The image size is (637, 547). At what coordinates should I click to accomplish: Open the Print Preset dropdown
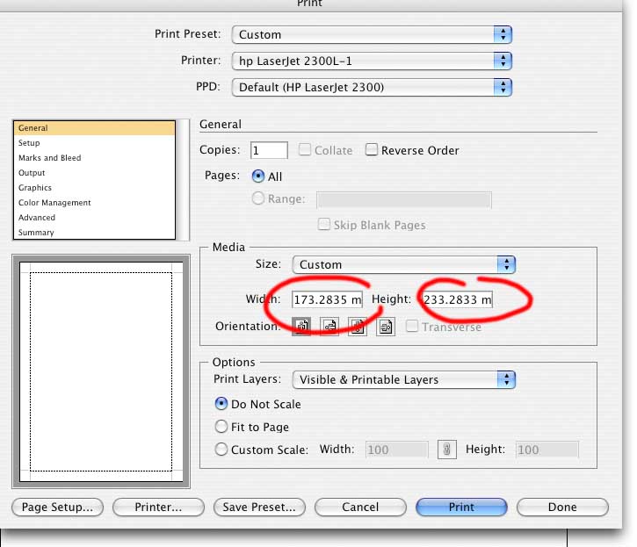pos(372,34)
